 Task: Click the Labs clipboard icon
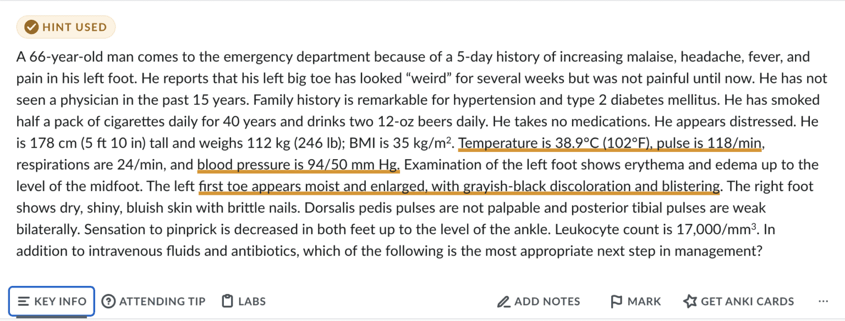227,301
